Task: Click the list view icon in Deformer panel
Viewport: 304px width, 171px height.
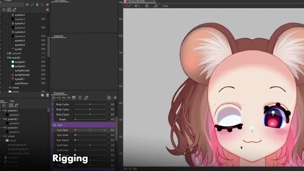Action: coord(11,105)
